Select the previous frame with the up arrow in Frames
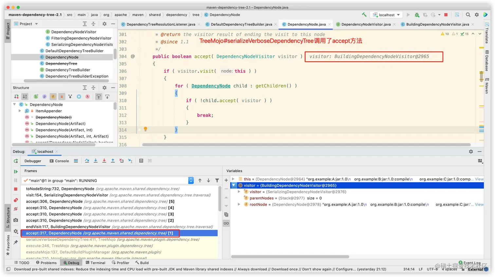This screenshot has width=495, height=277. [x=200, y=180]
